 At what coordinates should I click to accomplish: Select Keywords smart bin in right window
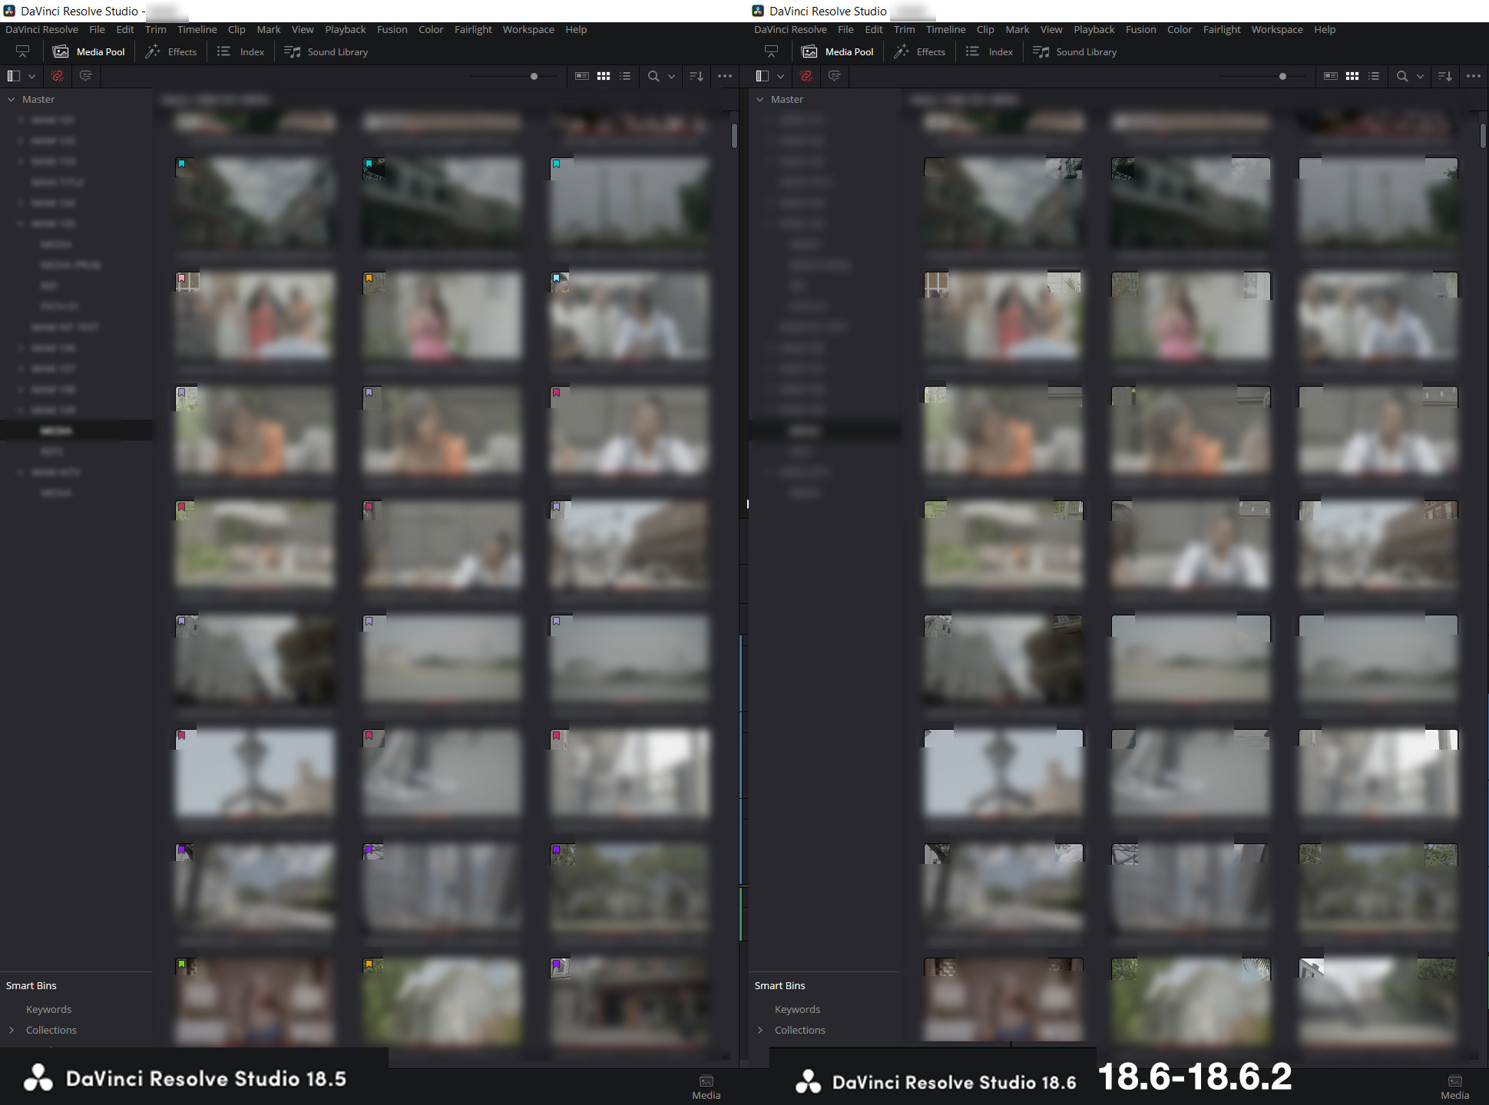(797, 1009)
